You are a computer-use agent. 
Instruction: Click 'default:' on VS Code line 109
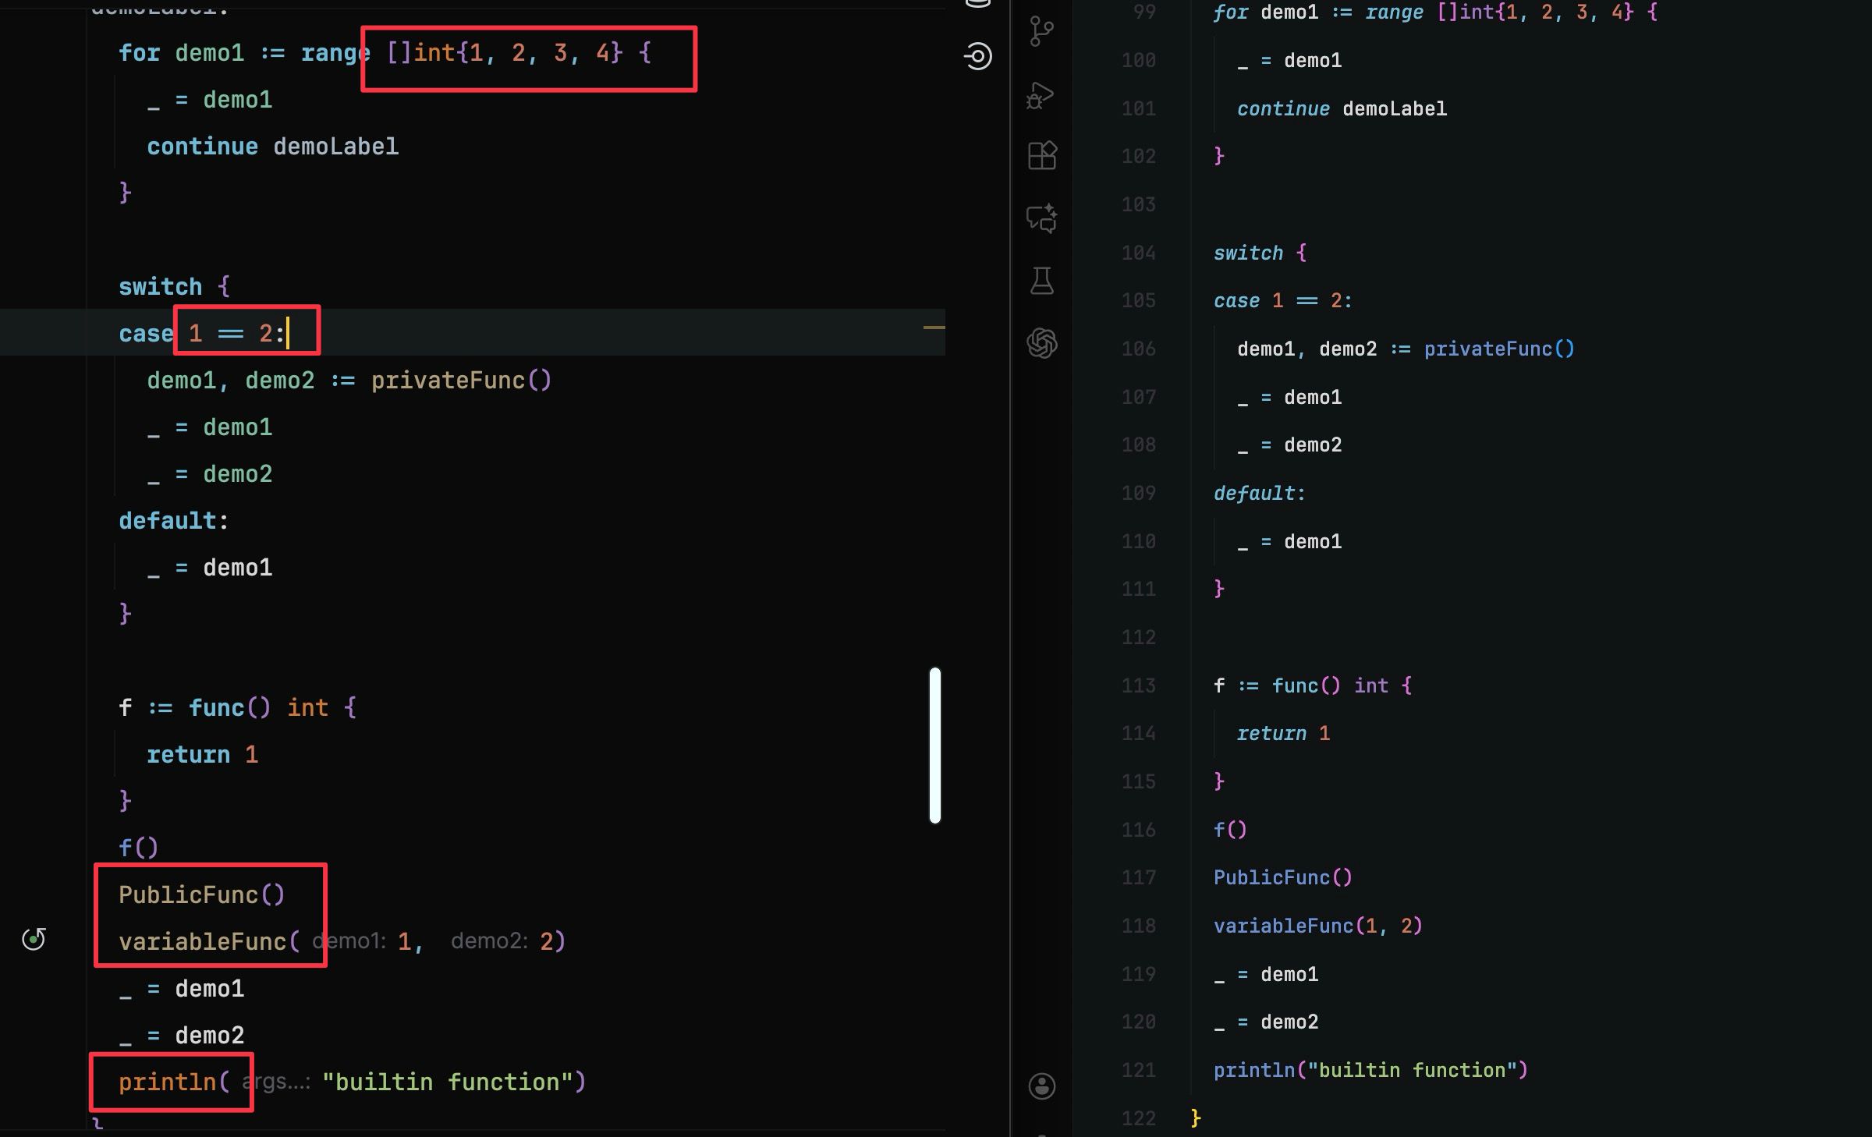1260,493
